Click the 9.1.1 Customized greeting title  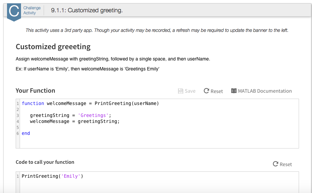point(87,10)
